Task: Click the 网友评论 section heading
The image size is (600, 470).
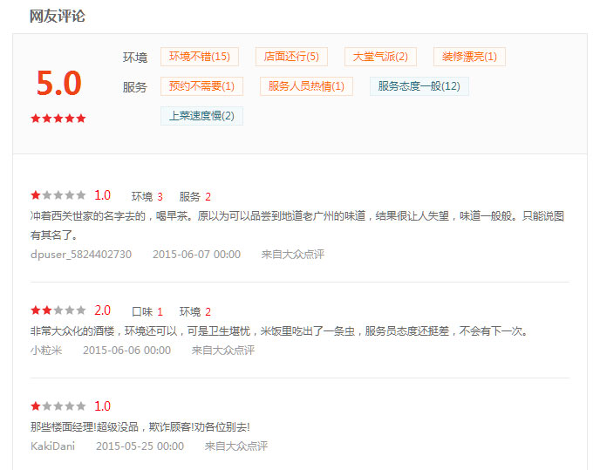Action: pyautogui.click(x=58, y=16)
